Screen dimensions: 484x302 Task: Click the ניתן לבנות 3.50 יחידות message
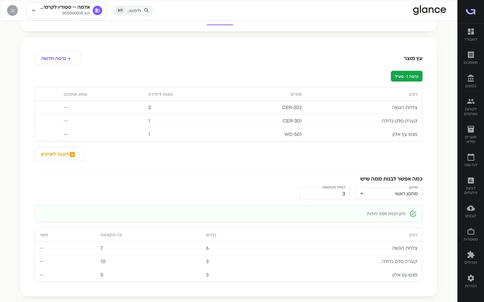coord(386,214)
